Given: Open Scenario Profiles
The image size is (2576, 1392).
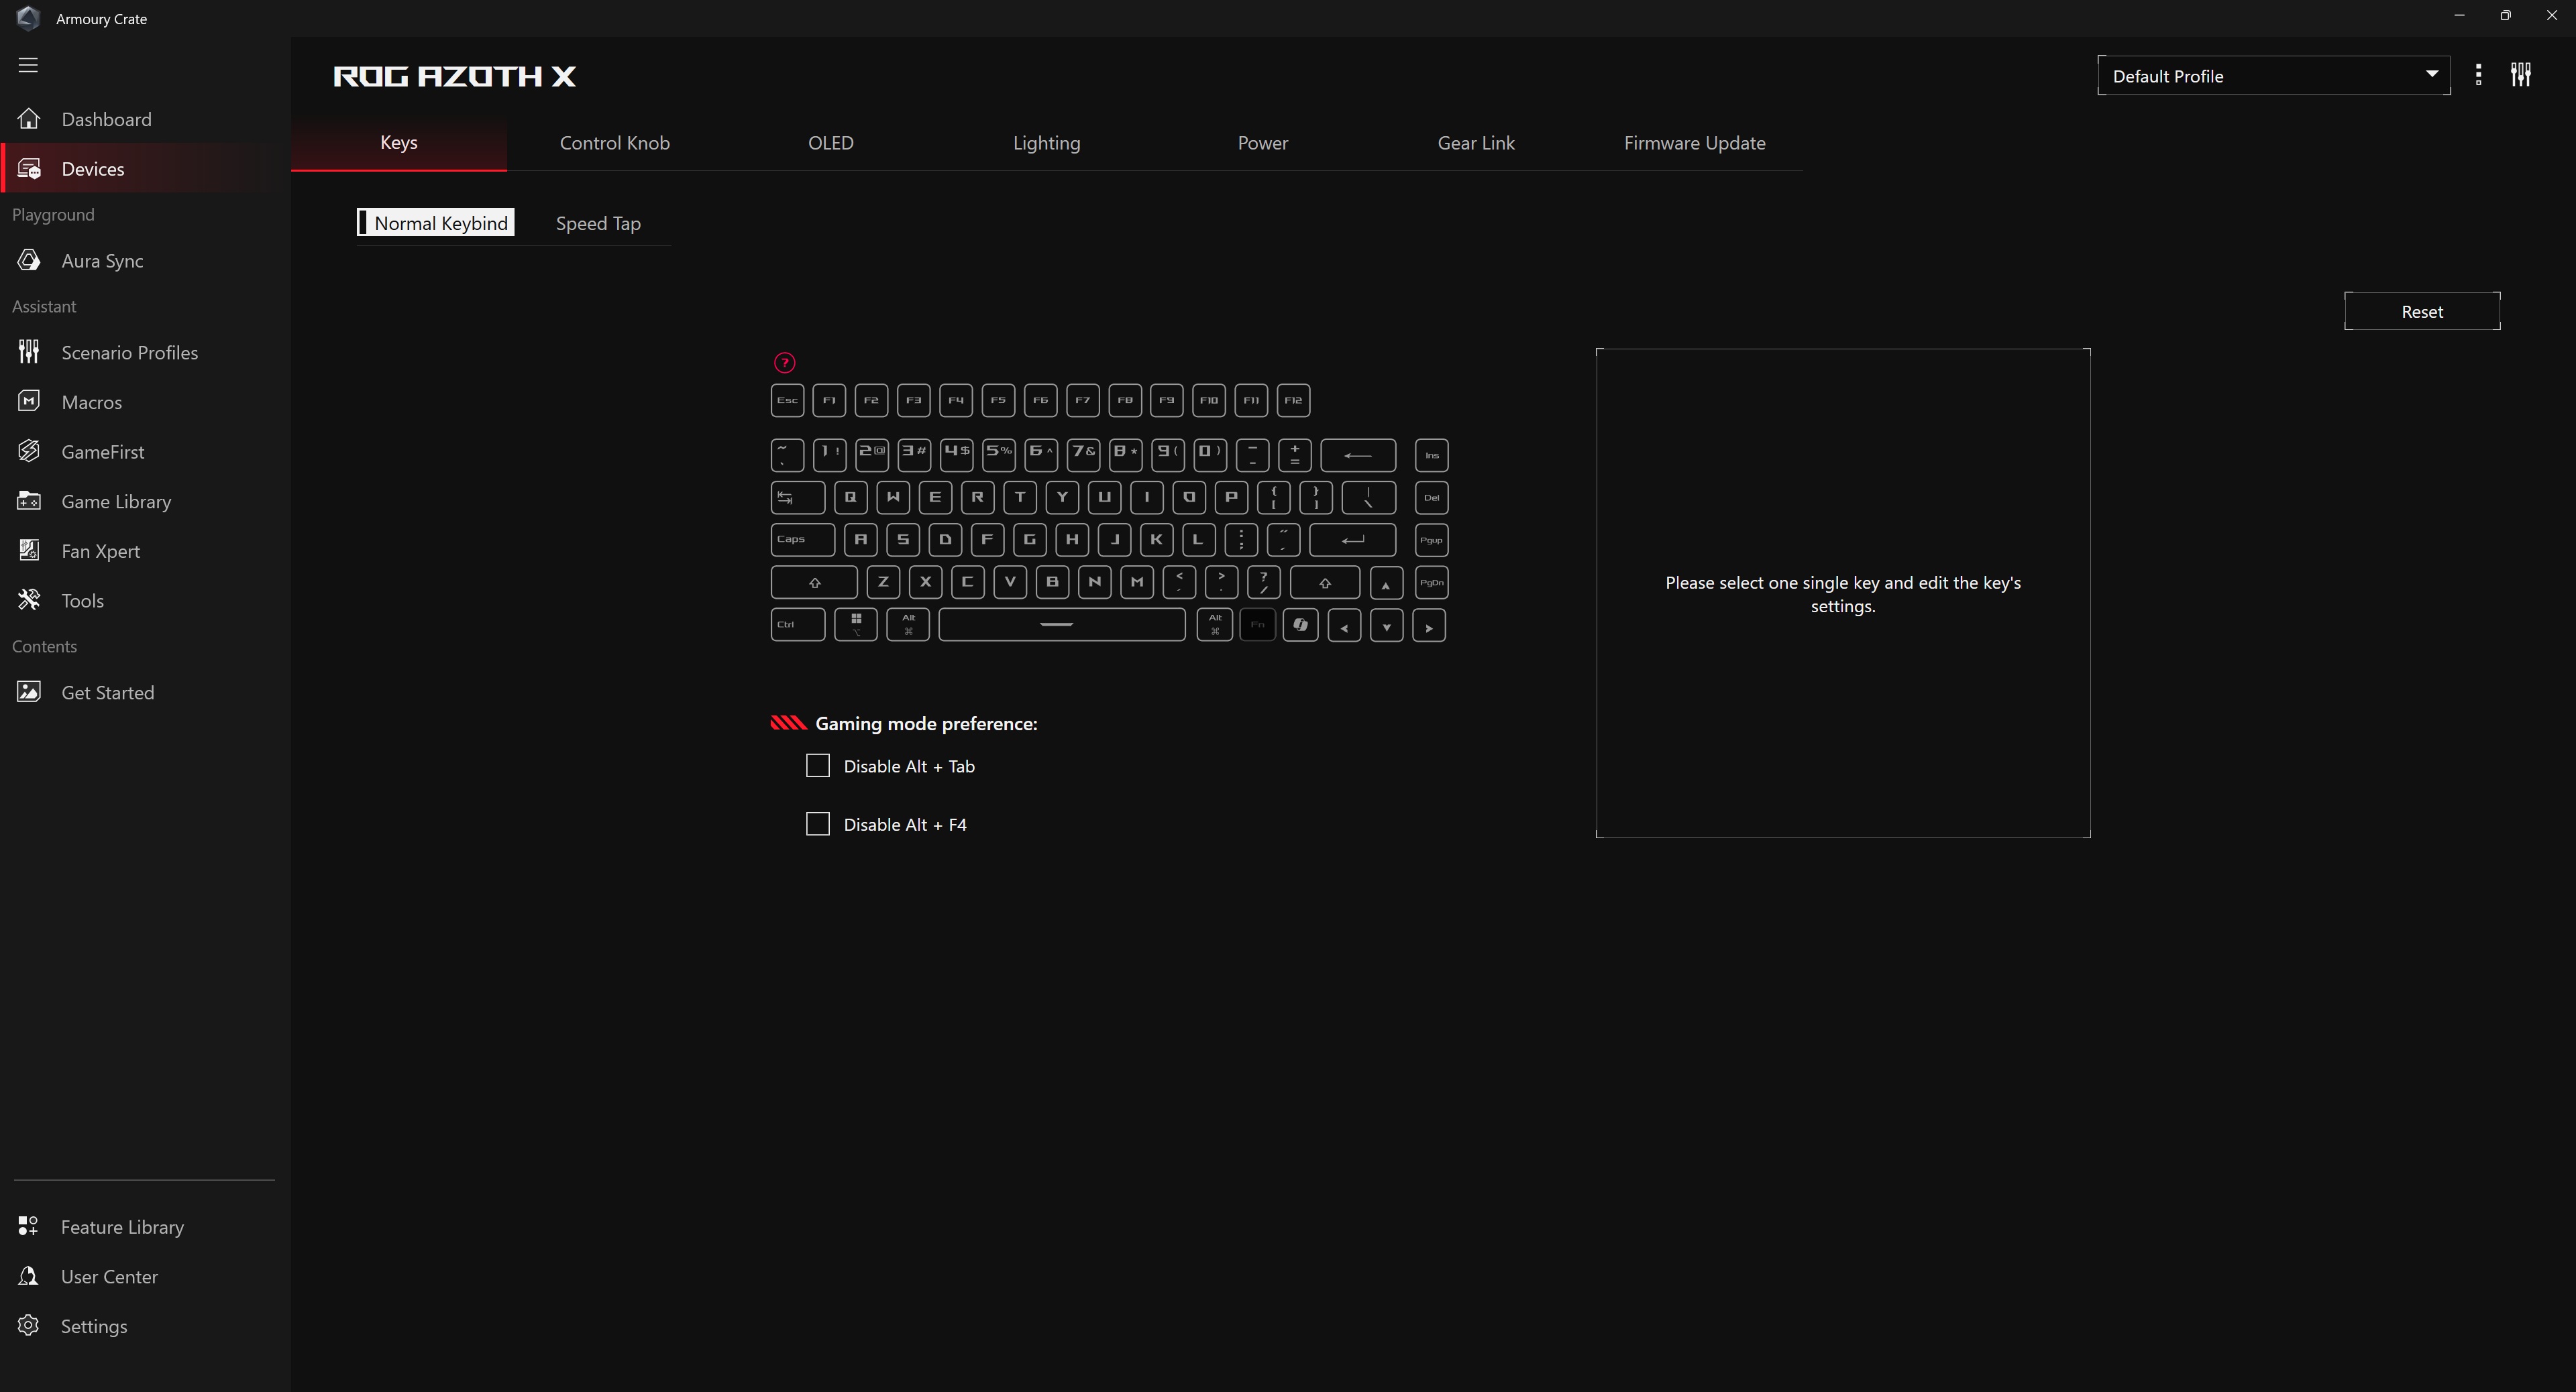Looking at the screenshot, I should [x=145, y=353].
